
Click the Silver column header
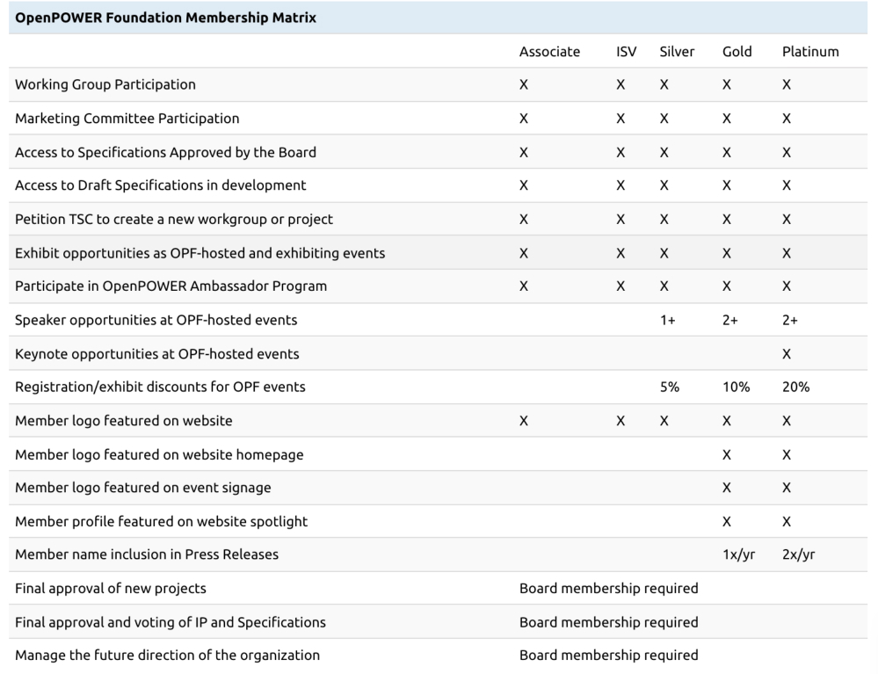point(677,51)
